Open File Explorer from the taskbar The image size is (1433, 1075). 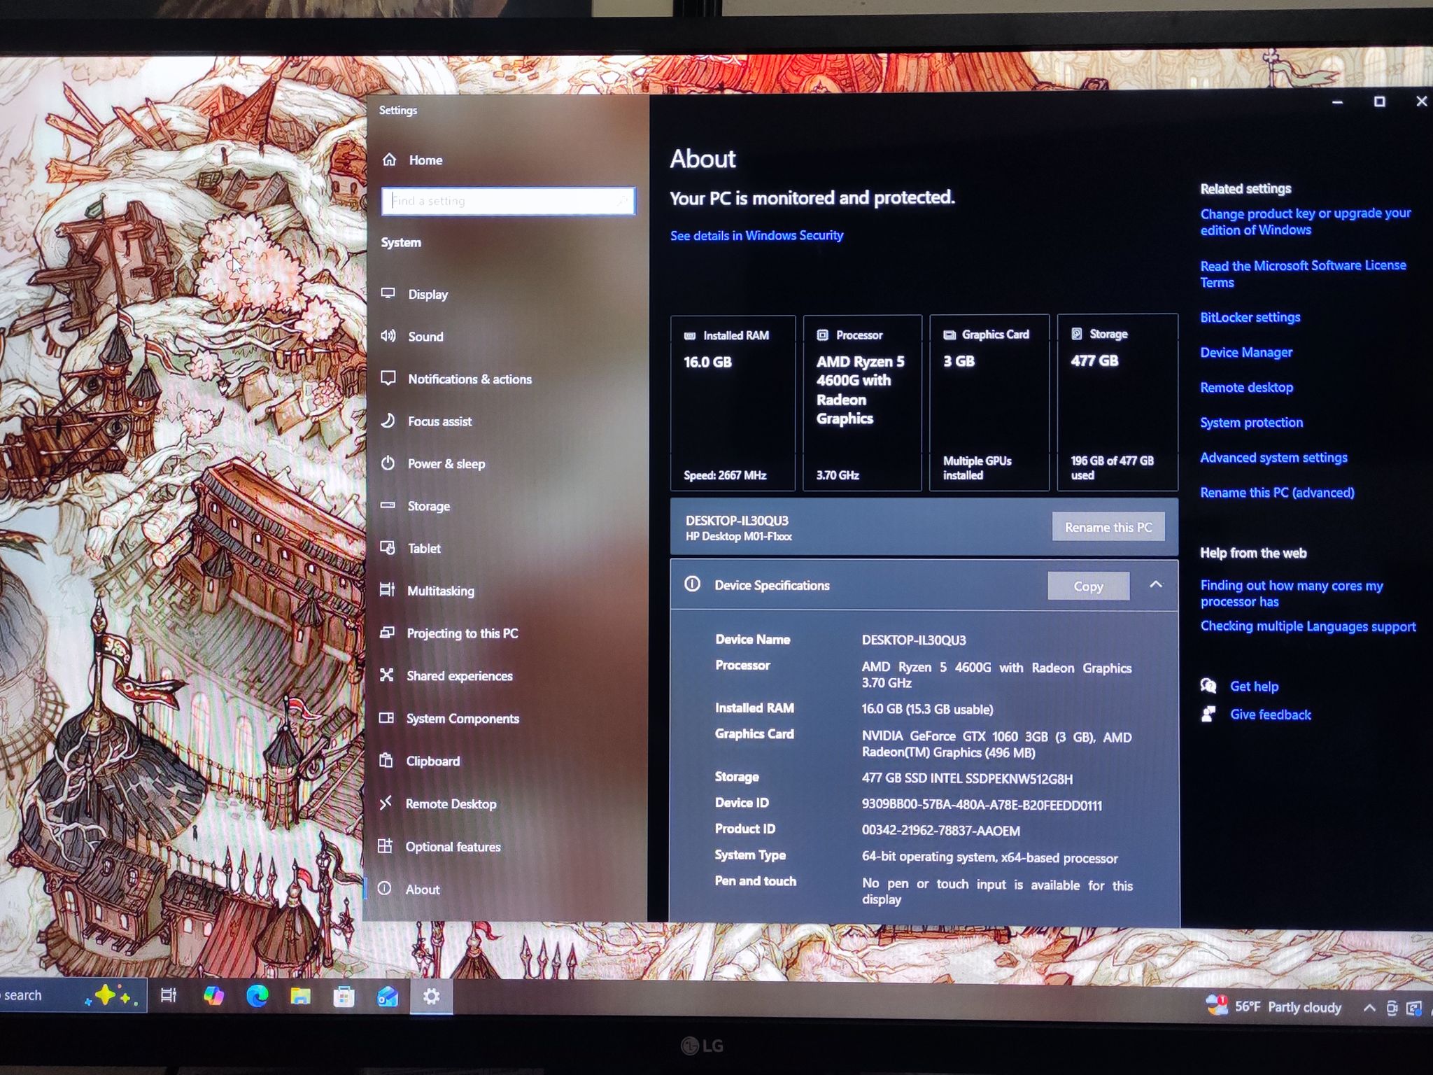coord(300,996)
